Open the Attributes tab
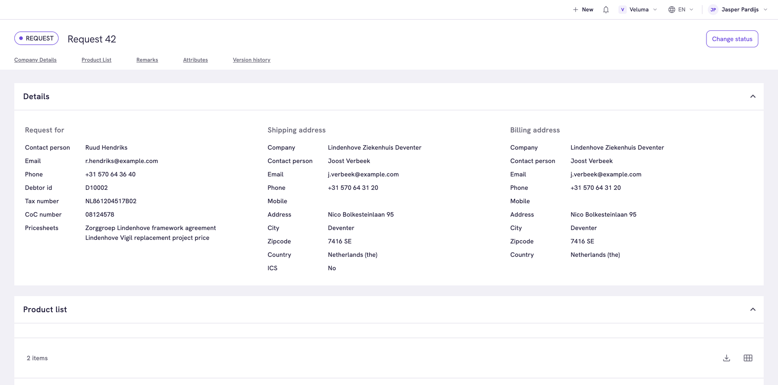The width and height of the screenshot is (778, 385). (x=195, y=60)
